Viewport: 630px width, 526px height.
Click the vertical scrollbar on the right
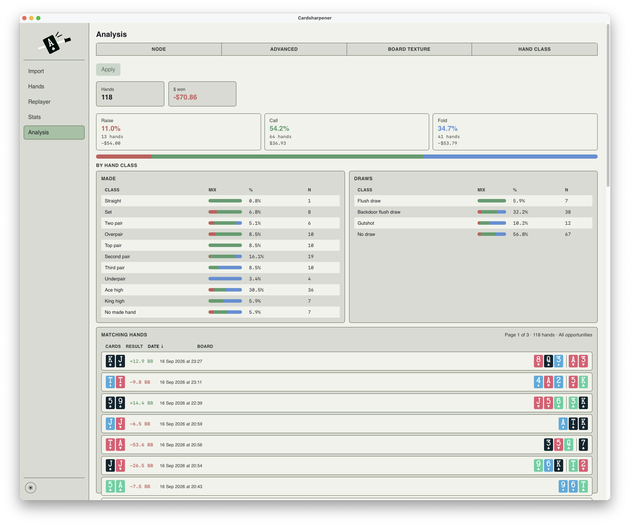[x=608, y=106]
